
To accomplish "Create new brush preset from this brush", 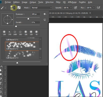I will point(45,20).
